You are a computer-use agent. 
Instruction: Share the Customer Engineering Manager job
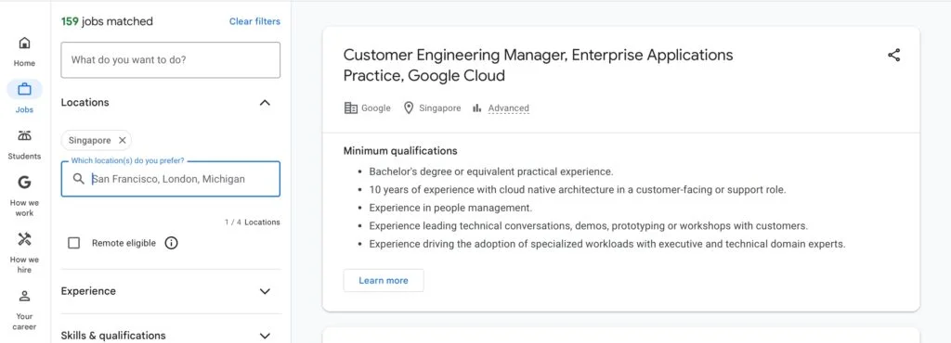click(x=894, y=55)
